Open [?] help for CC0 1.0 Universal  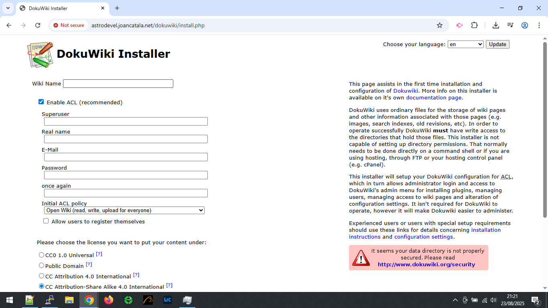click(x=99, y=254)
